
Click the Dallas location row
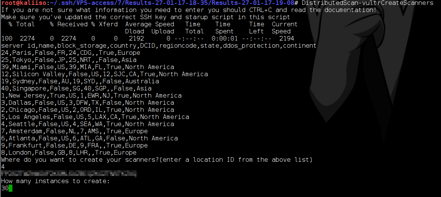tap(88, 103)
